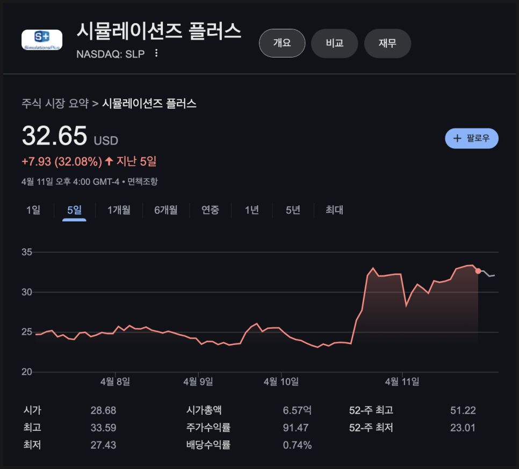Follow the stock with the 팔로우 button
This screenshot has height=469, width=519.
[471, 139]
